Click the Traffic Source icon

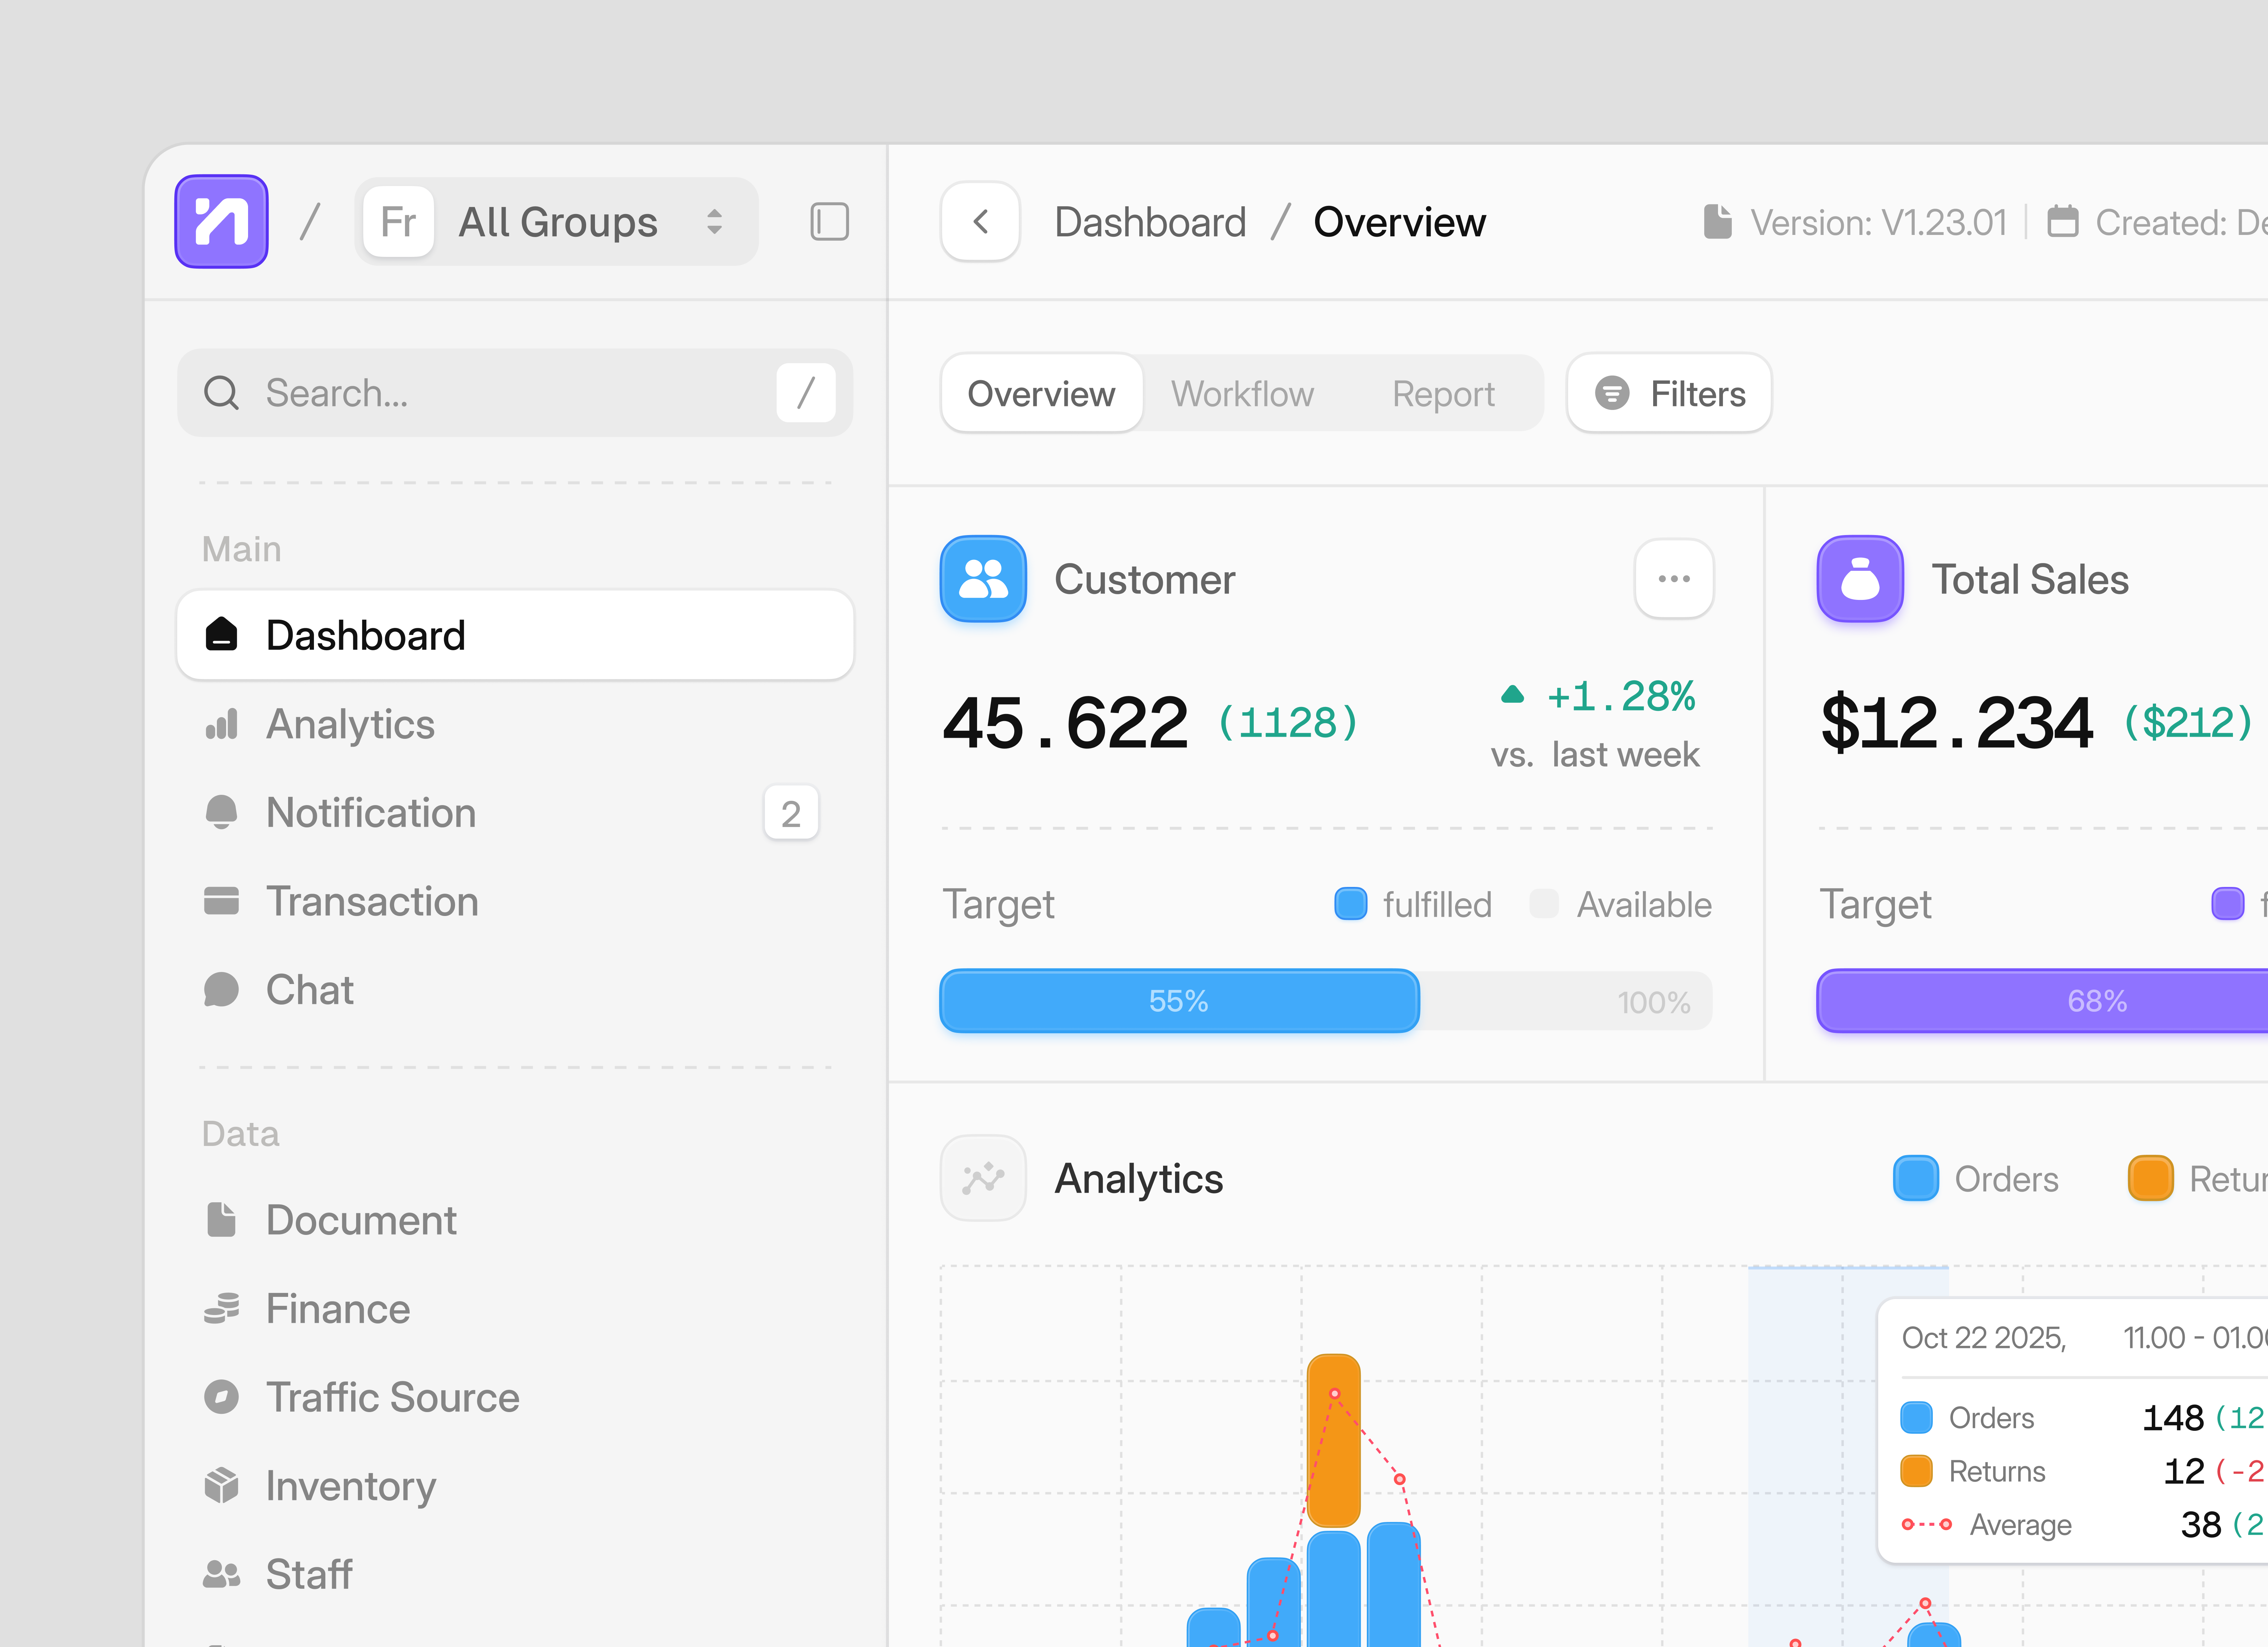(222, 1397)
